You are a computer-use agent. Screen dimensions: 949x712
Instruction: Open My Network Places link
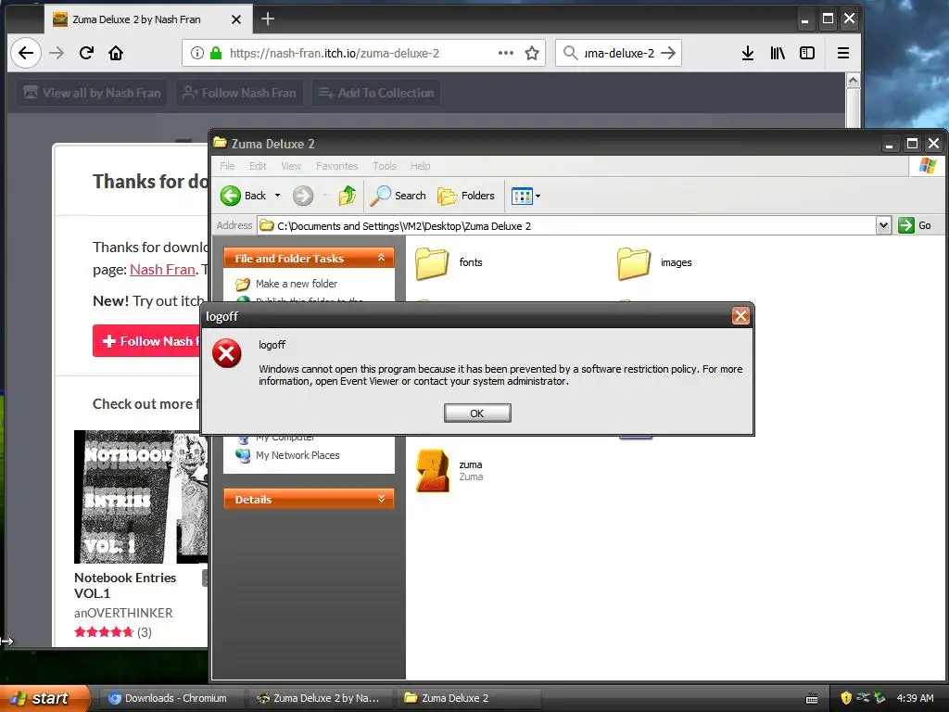click(297, 455)
